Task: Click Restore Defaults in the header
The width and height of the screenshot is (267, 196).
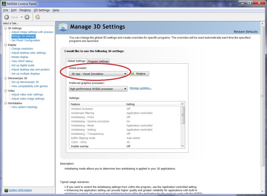Action: (246, 32)
